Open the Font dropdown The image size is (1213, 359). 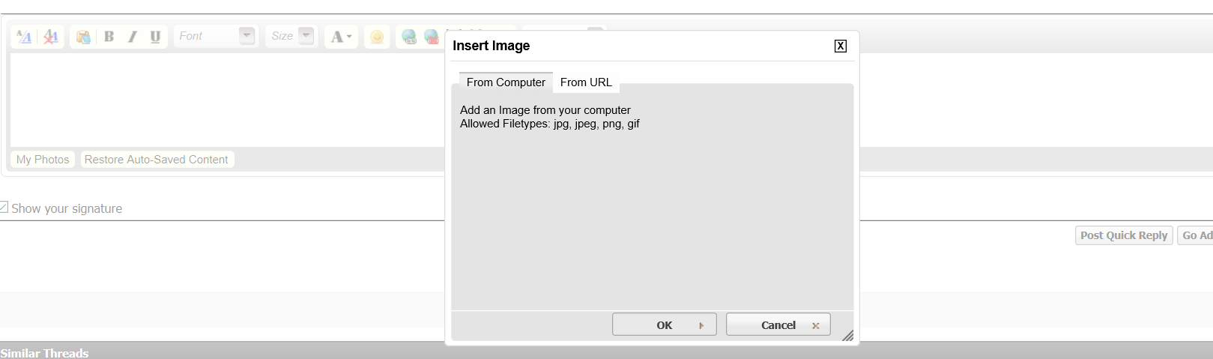[x=246, y=35]
